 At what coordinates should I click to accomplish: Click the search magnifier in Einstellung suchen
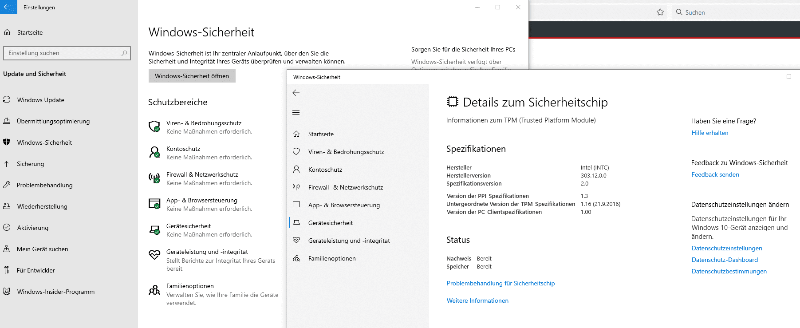pyautogui.click(x=124, y=53)
